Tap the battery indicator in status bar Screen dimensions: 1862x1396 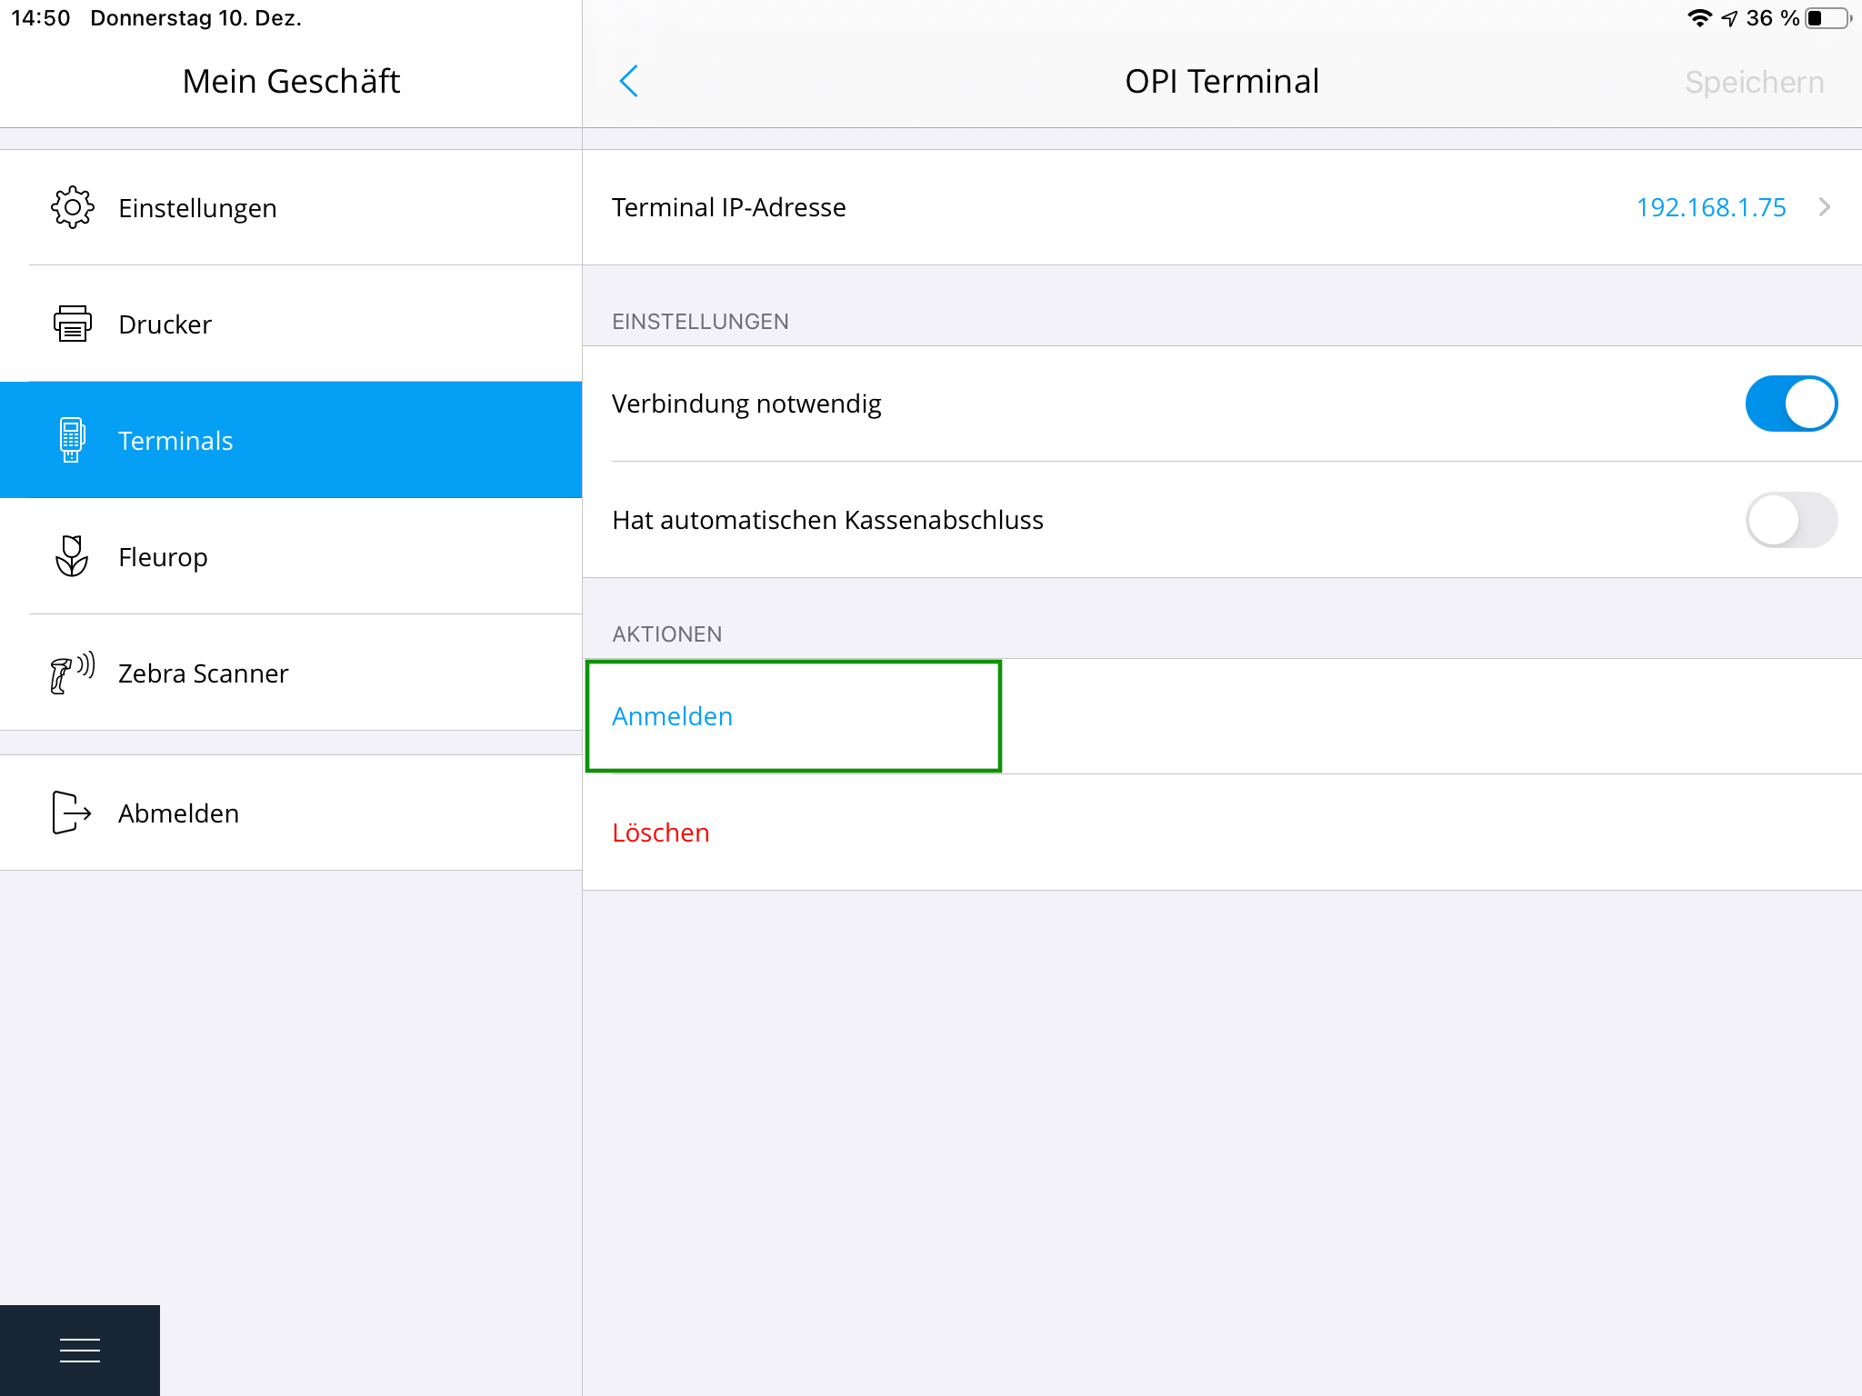tap(1827, 19)
